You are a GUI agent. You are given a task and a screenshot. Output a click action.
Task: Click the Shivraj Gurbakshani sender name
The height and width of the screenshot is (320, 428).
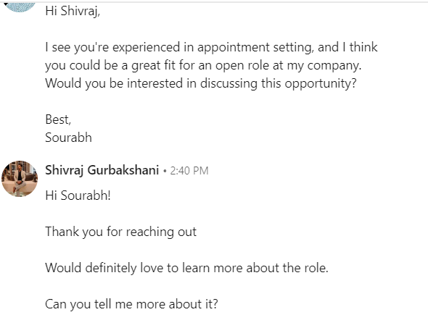pyautogui.click(x=102, y=170)
